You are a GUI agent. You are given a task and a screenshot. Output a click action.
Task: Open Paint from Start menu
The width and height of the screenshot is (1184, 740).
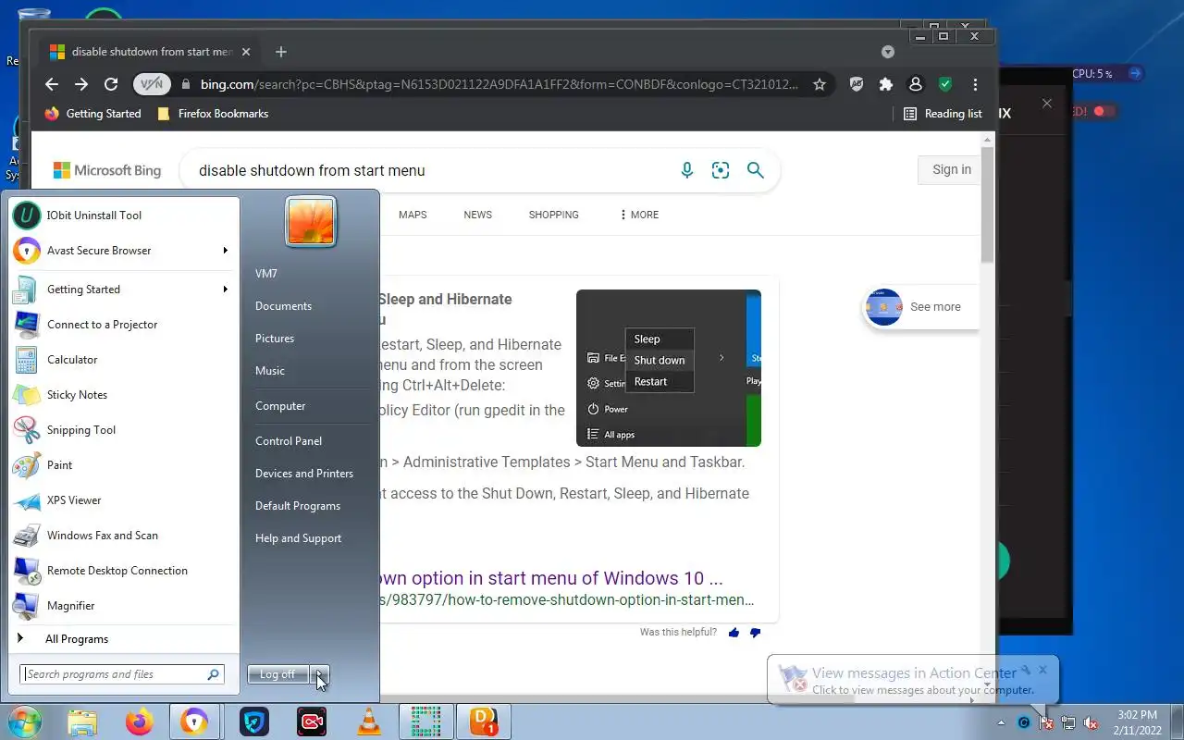pyautogui.click(x=123, y=465)
